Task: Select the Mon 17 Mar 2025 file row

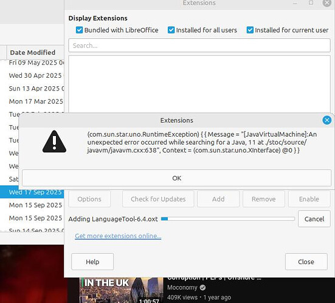Action: tap(32, 101)
